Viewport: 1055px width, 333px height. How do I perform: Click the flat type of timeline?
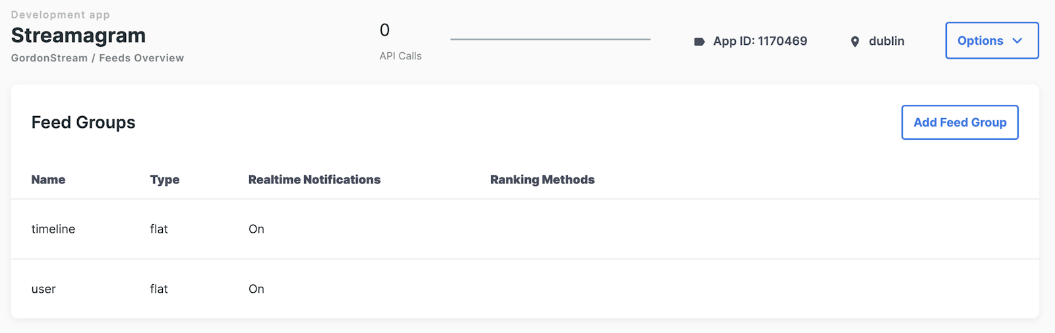click(159, 229)
